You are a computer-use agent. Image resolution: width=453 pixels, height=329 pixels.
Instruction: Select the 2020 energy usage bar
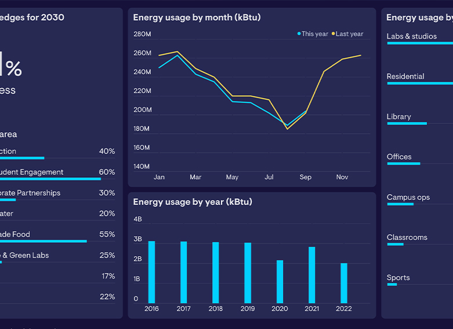pyautogui.click(x=280, y=282)
